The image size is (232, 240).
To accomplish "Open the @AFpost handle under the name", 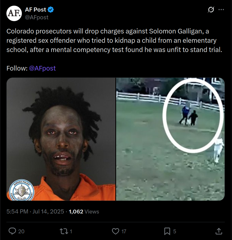I will (x=37, y=17).
